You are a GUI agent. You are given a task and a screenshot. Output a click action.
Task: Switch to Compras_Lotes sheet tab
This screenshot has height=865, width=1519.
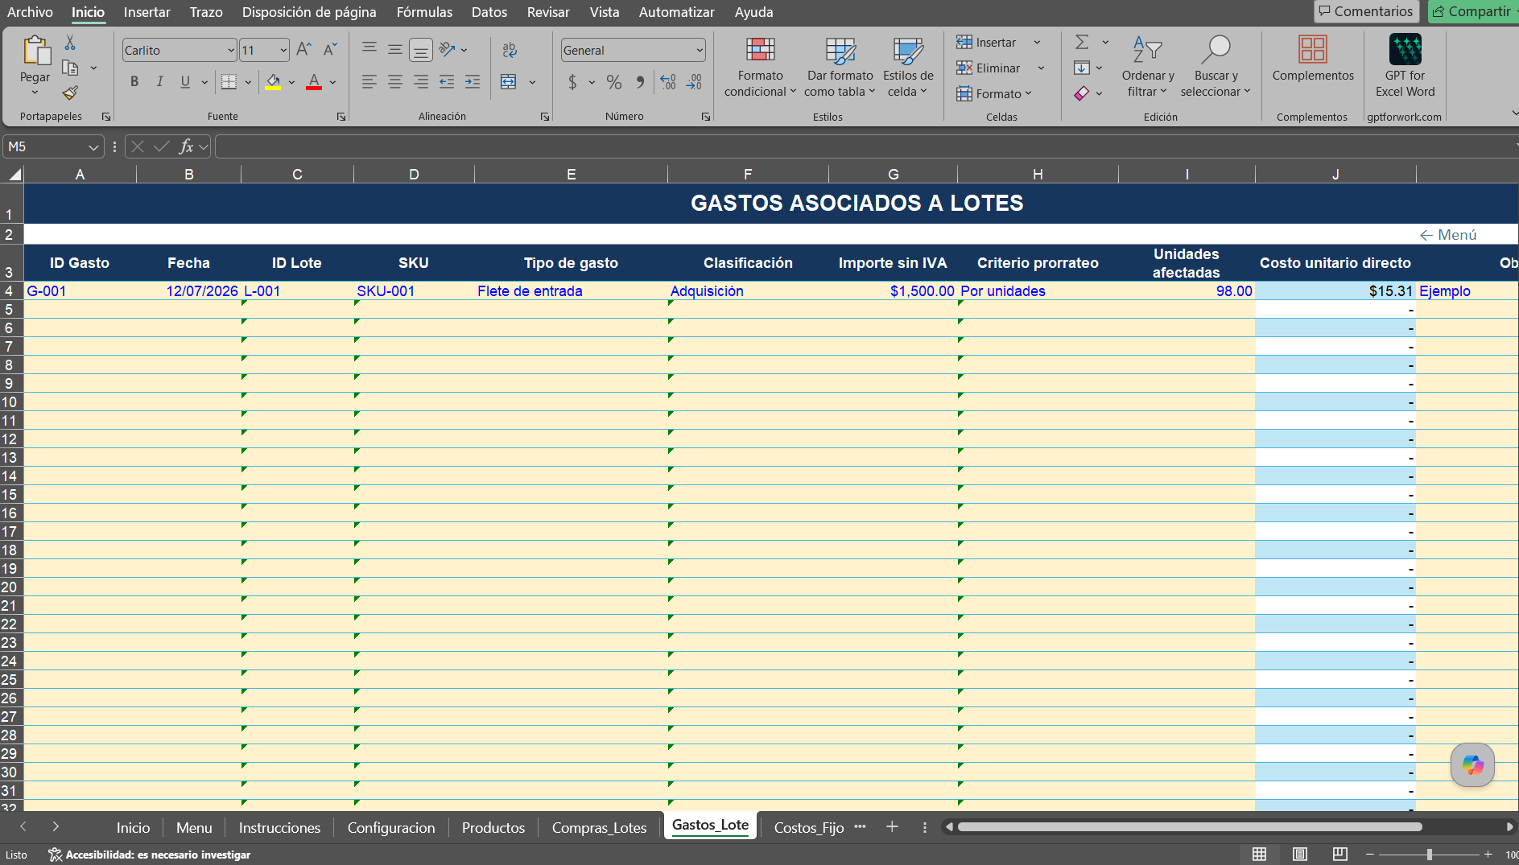[599, 827]
